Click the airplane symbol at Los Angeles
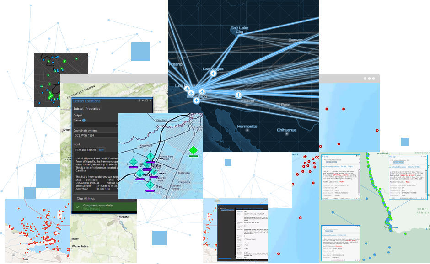 click(x=187, y=88)
